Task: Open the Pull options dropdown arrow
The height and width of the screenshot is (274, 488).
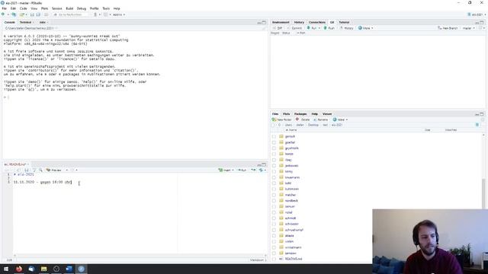Action: pyautogui.click(x=319, y=28)
